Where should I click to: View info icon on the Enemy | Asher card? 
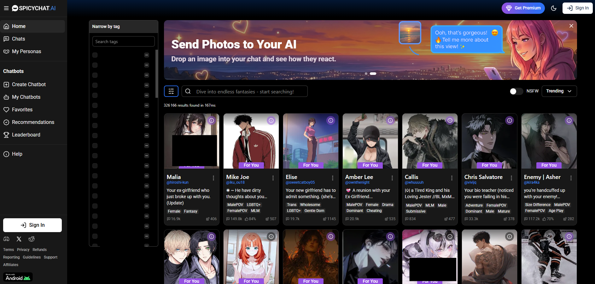tap(569, 120)
